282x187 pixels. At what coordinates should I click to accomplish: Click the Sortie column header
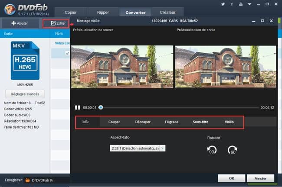pyautogui.click(x=8, y=34)
